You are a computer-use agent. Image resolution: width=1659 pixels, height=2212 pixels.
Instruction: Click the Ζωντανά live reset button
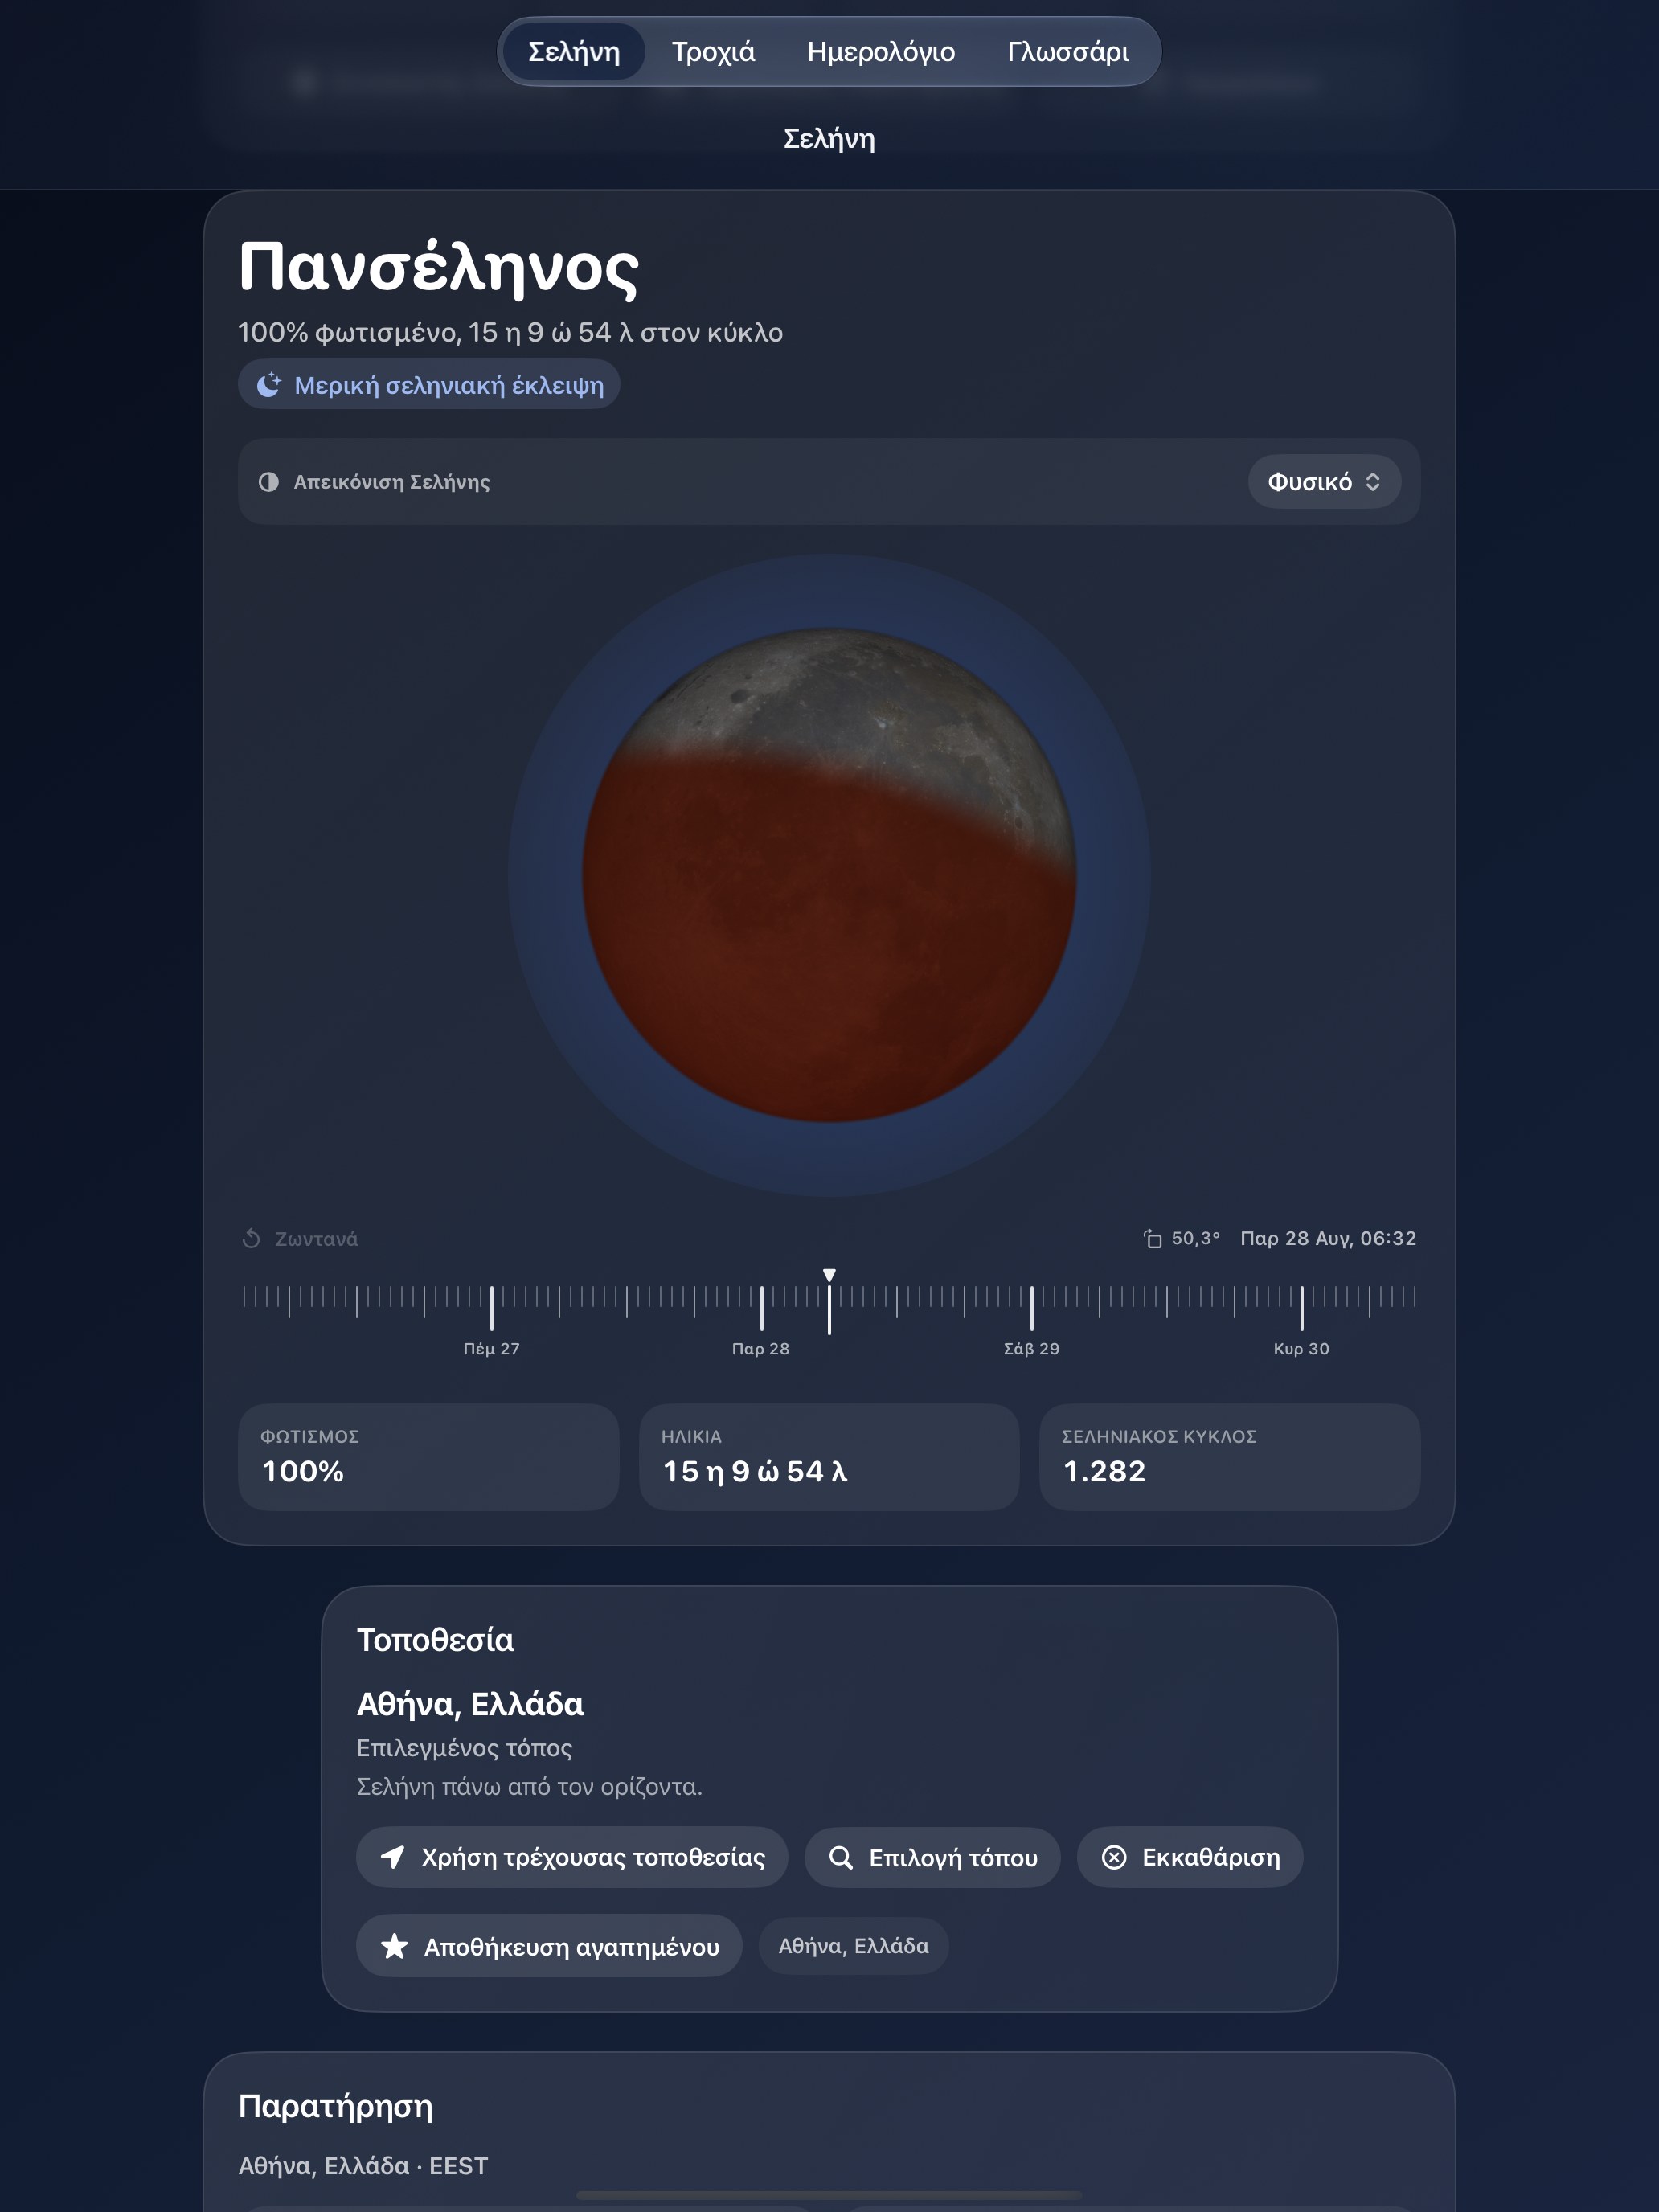tap(300, 1239)
